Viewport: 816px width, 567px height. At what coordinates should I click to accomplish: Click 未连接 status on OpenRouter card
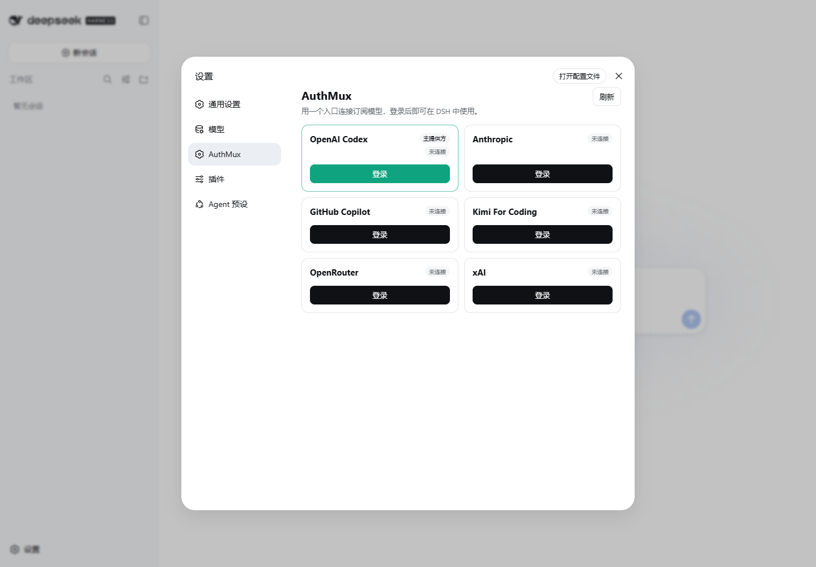pos(437,272)
